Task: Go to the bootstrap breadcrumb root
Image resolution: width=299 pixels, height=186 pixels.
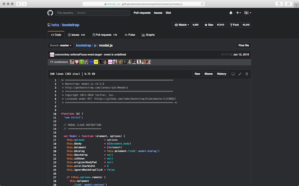Action: coord(83,45)
